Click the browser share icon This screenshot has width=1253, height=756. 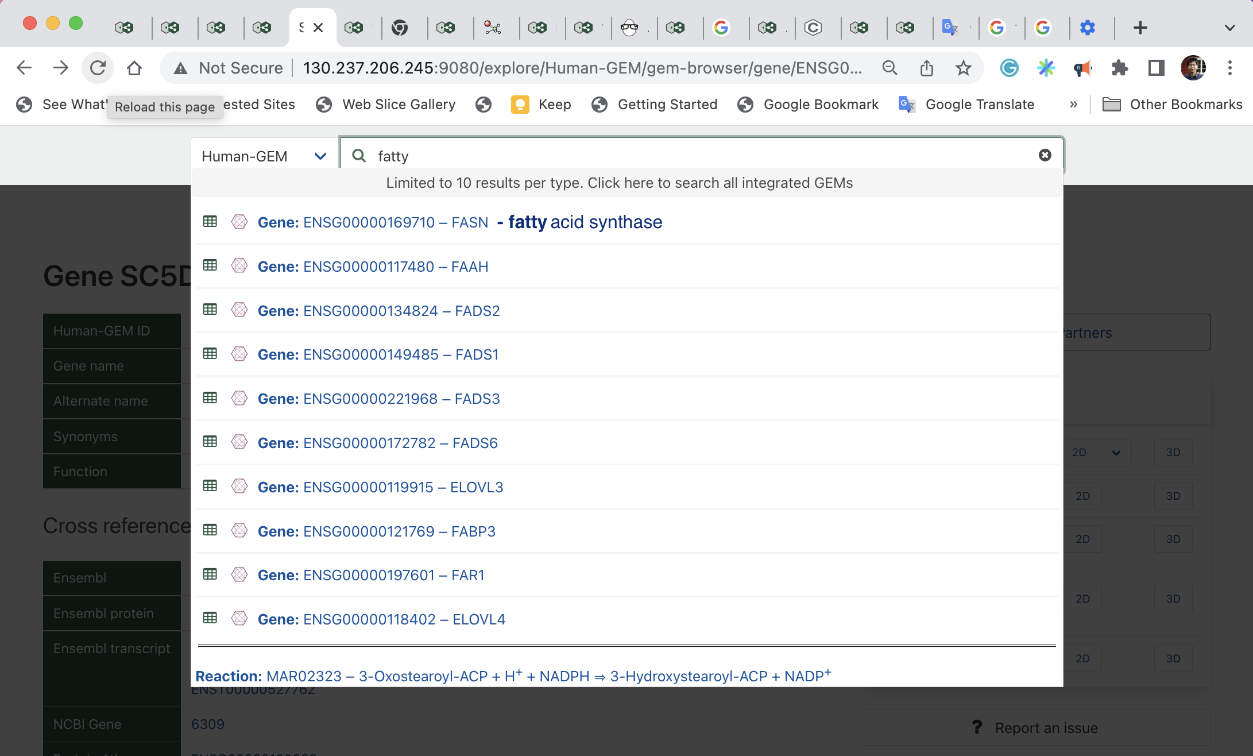(926, 68)
